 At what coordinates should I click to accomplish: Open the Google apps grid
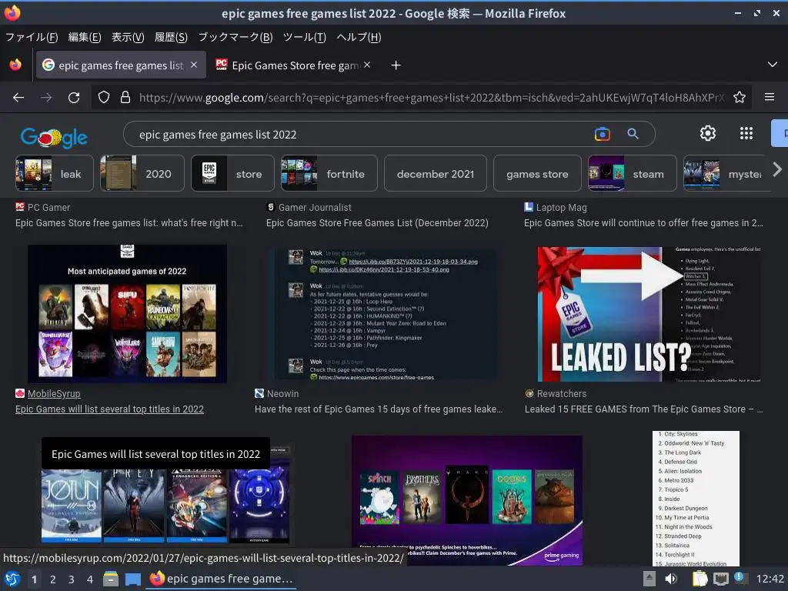tap(746, 133)
